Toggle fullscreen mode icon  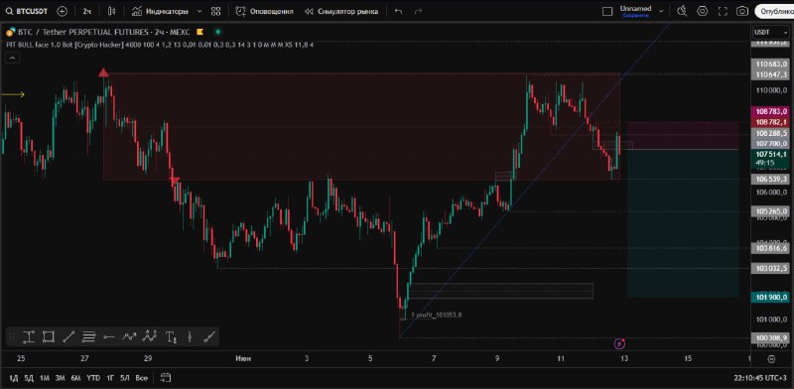[x=723, y=11]
